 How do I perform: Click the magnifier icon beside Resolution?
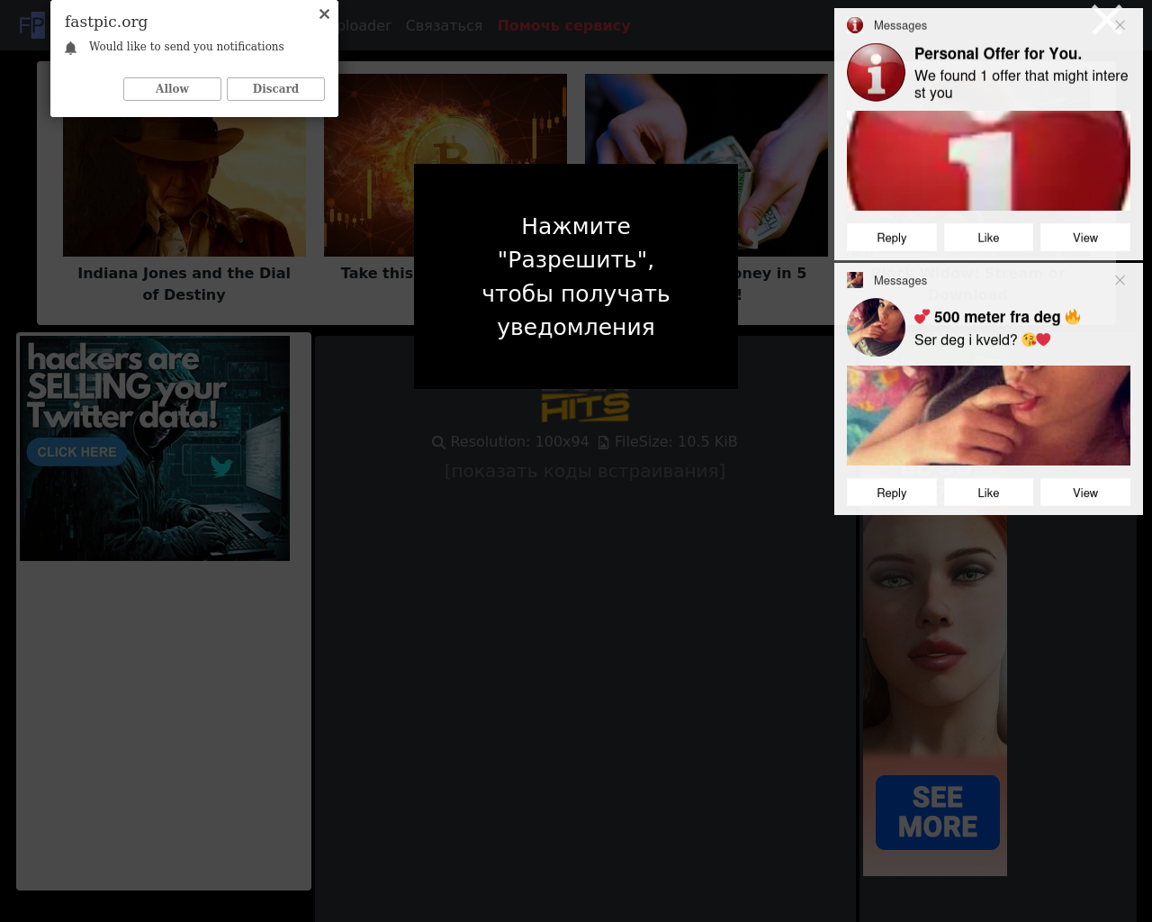[438, 442]
